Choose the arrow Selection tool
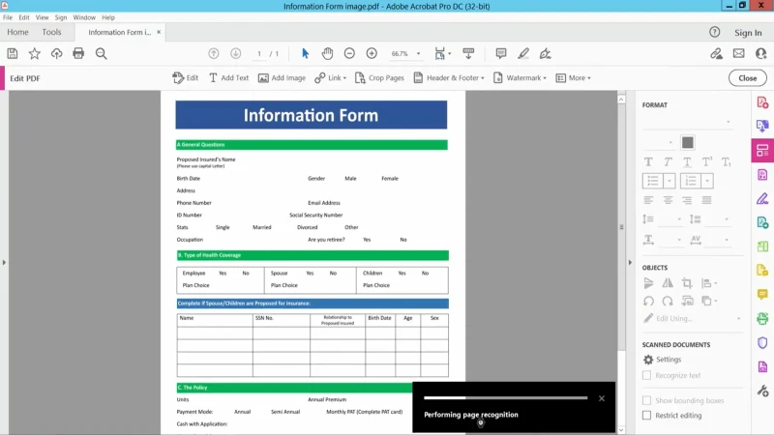Screen dimensions: 774x435 coord(305,53)
